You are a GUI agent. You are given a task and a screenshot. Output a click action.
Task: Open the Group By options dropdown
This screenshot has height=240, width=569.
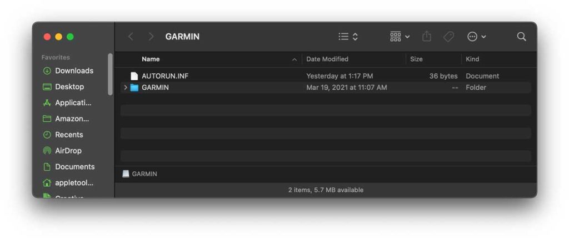click(x=400, y=37)
